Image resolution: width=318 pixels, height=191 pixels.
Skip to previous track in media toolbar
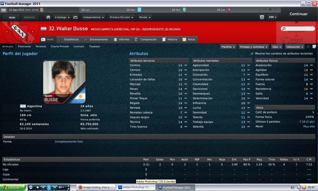pyautogui.click(x=43, y=187)
